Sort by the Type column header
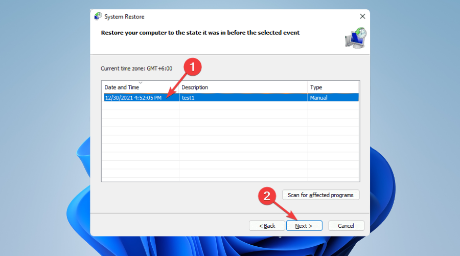 click(x=333, y=87)
